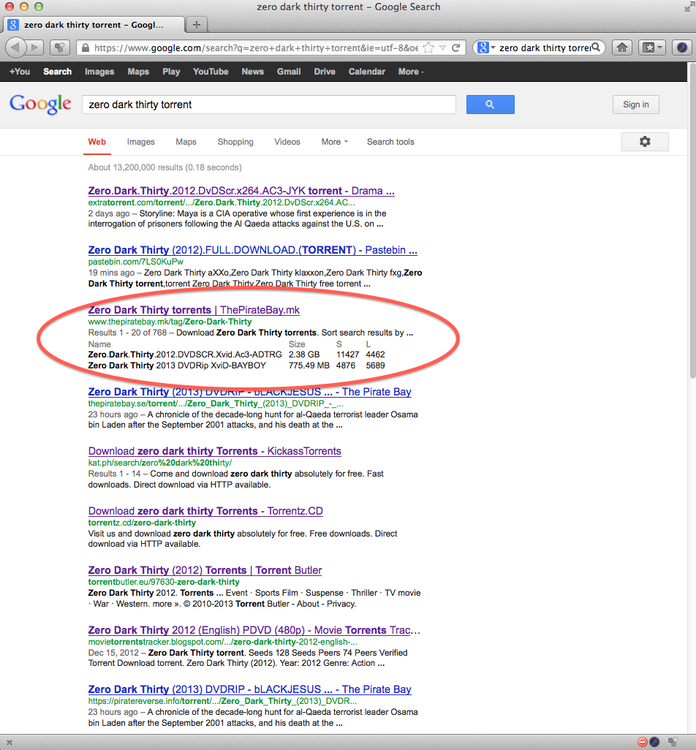
Task: Expand the More dropdown in search filters
Action: coord(334,142)
